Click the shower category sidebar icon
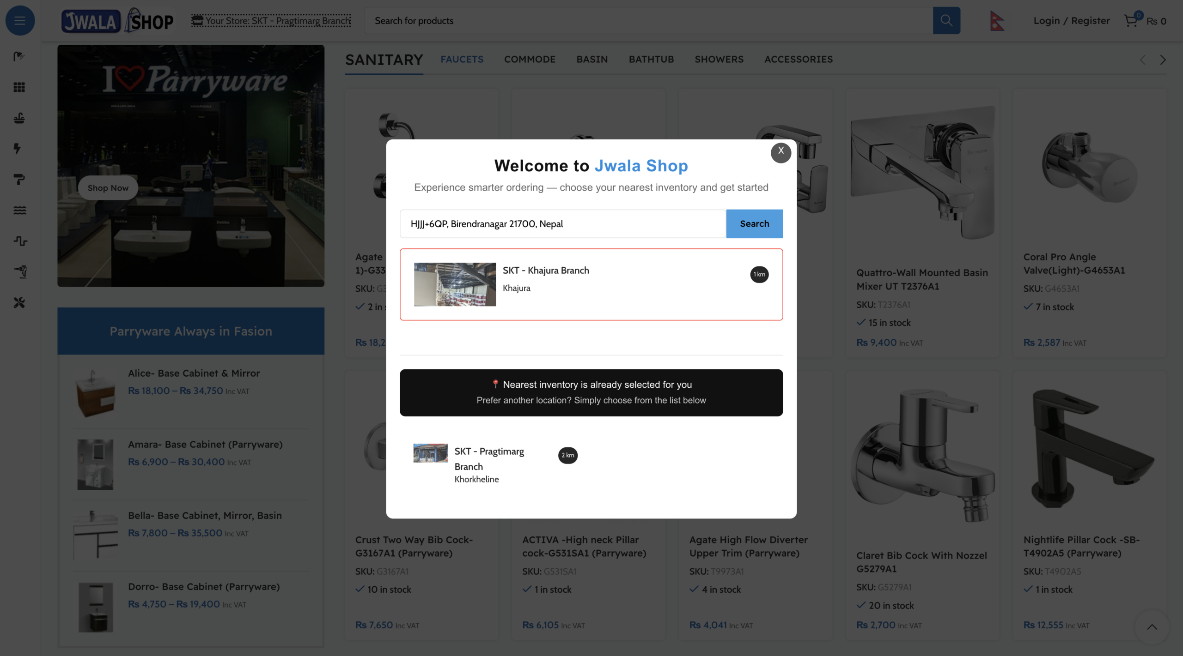Image resolution: width=1183 pixels, height=656 pixels. 19,56
